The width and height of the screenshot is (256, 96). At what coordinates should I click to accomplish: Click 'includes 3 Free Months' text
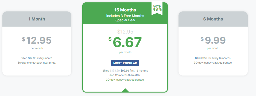pos(125,16)
